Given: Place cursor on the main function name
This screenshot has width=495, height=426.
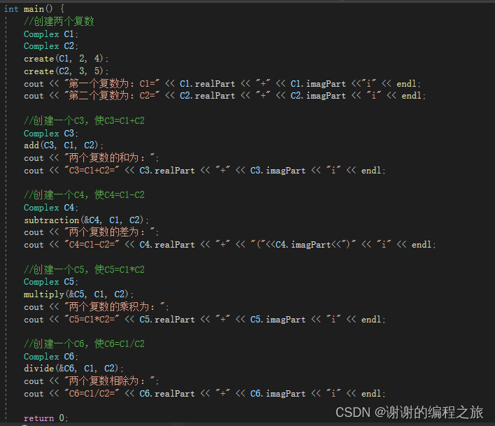Looking at the screenshot, I should coord(34,9).
